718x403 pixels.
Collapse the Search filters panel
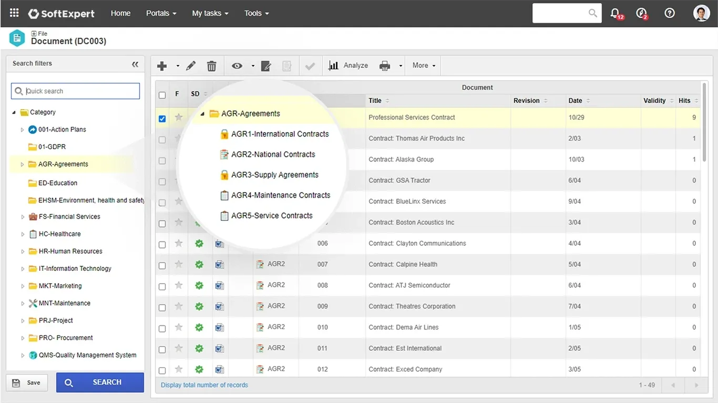pyautogui.click(x=135, y=64)
